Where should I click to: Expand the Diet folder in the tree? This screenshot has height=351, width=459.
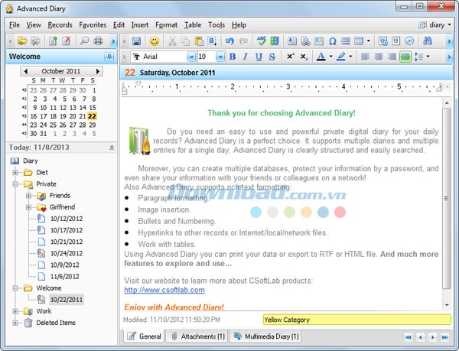point(15,172)
